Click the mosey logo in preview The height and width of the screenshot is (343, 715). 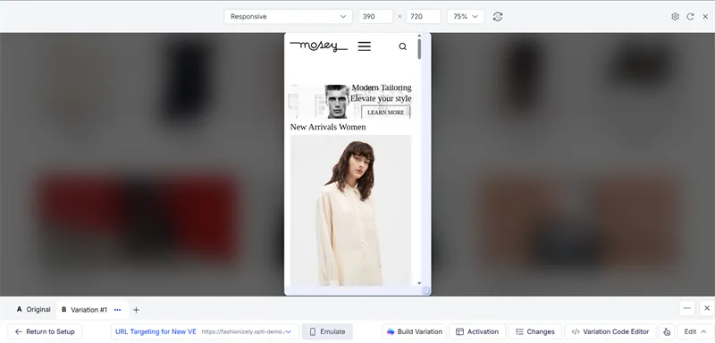[318, 46]
